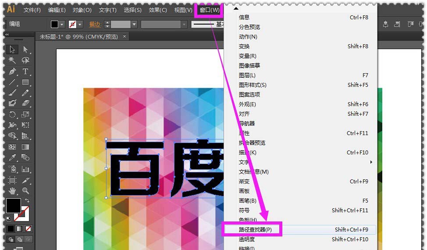Click the black Fill box in toolbox
The width and height of the screenshot is (427, 250).
(x=14, y=206)
